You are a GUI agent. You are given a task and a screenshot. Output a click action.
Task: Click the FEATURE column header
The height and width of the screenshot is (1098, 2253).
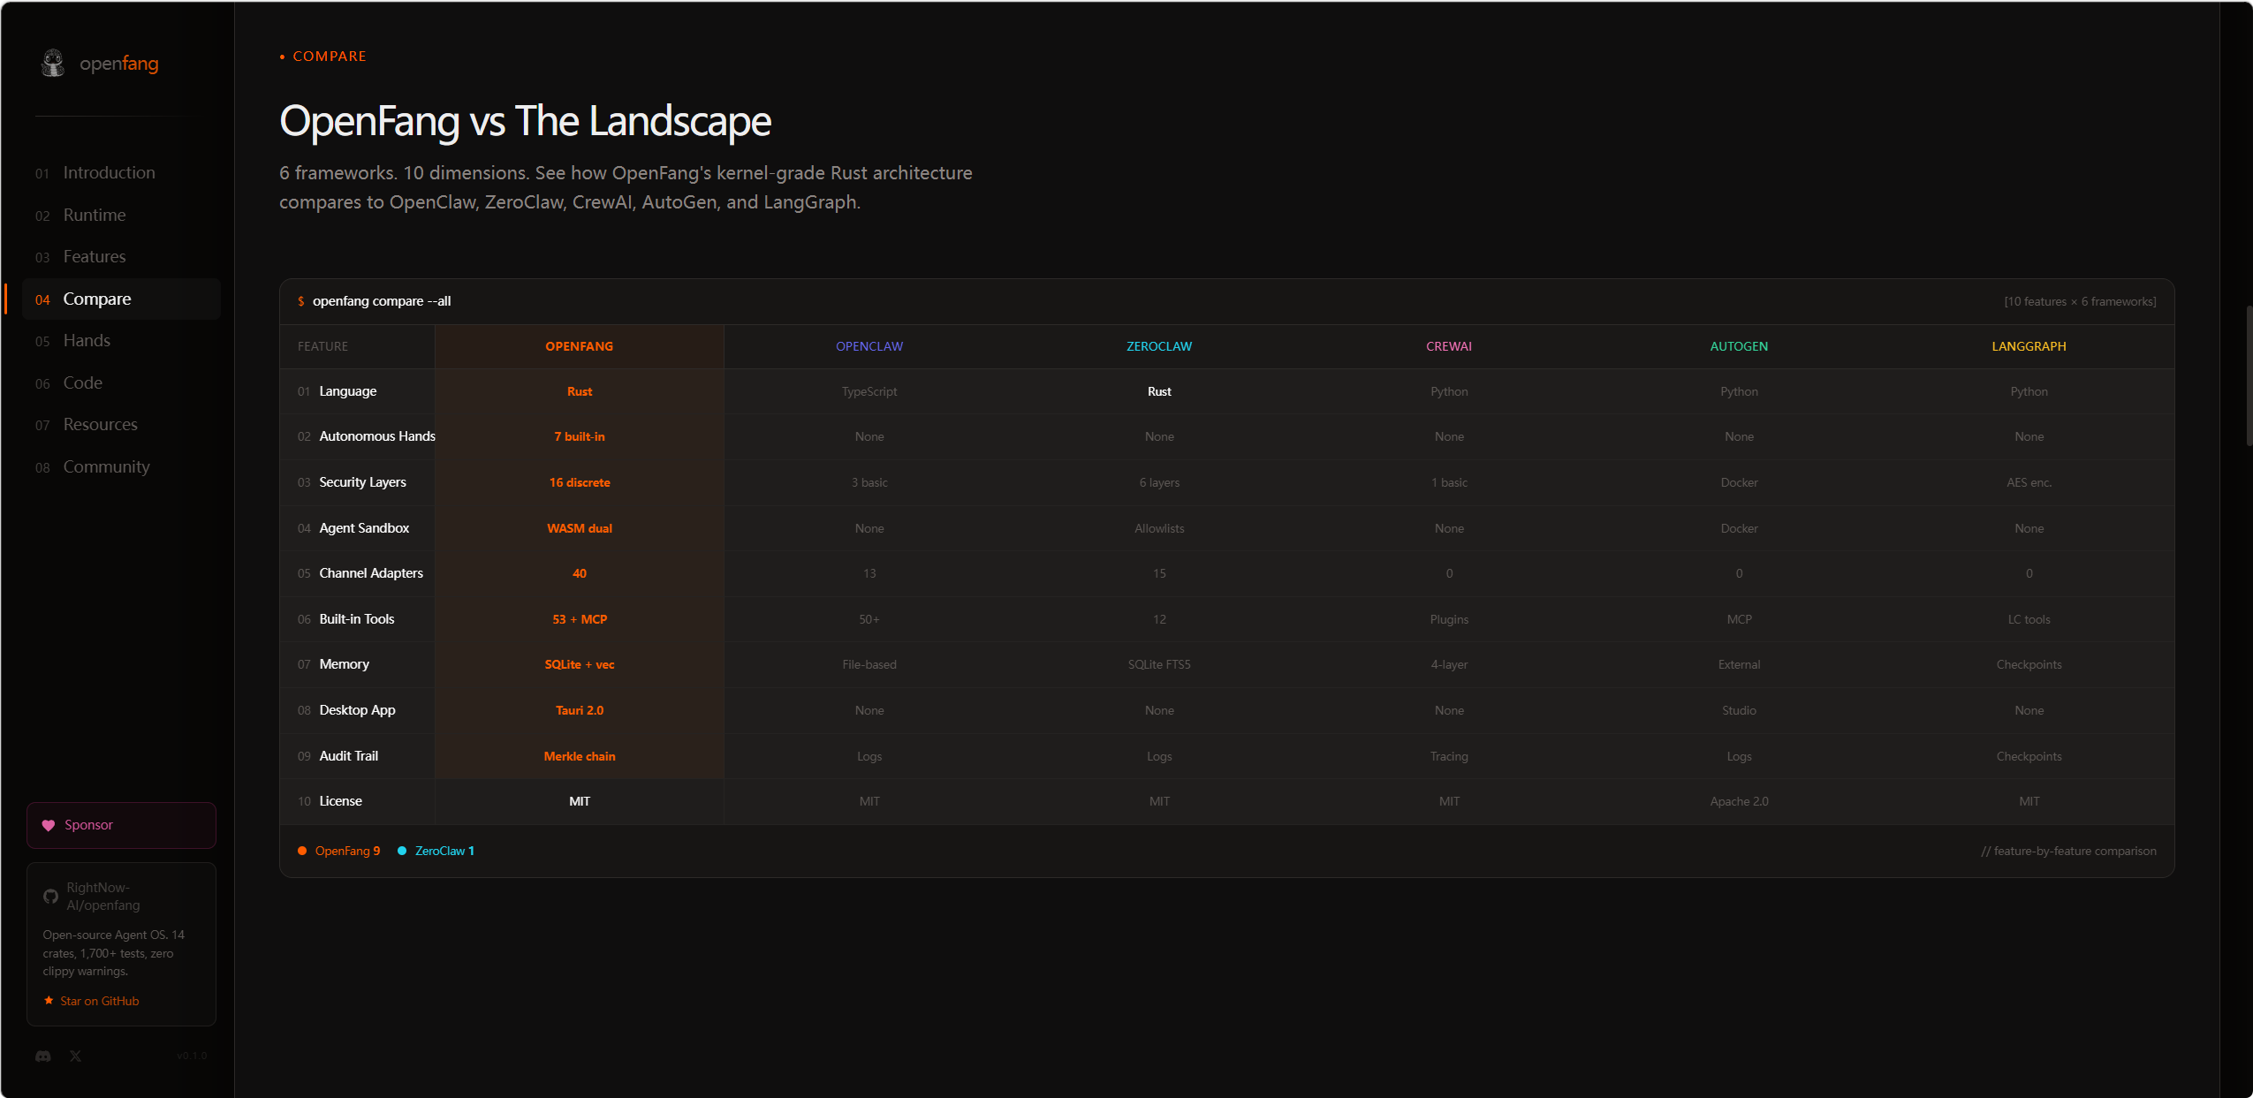tap(322, 346)
